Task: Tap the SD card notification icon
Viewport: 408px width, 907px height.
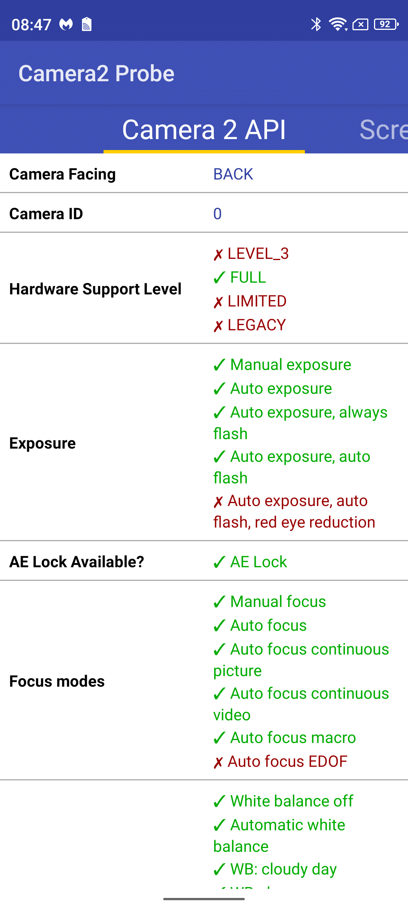Action: 87,25
